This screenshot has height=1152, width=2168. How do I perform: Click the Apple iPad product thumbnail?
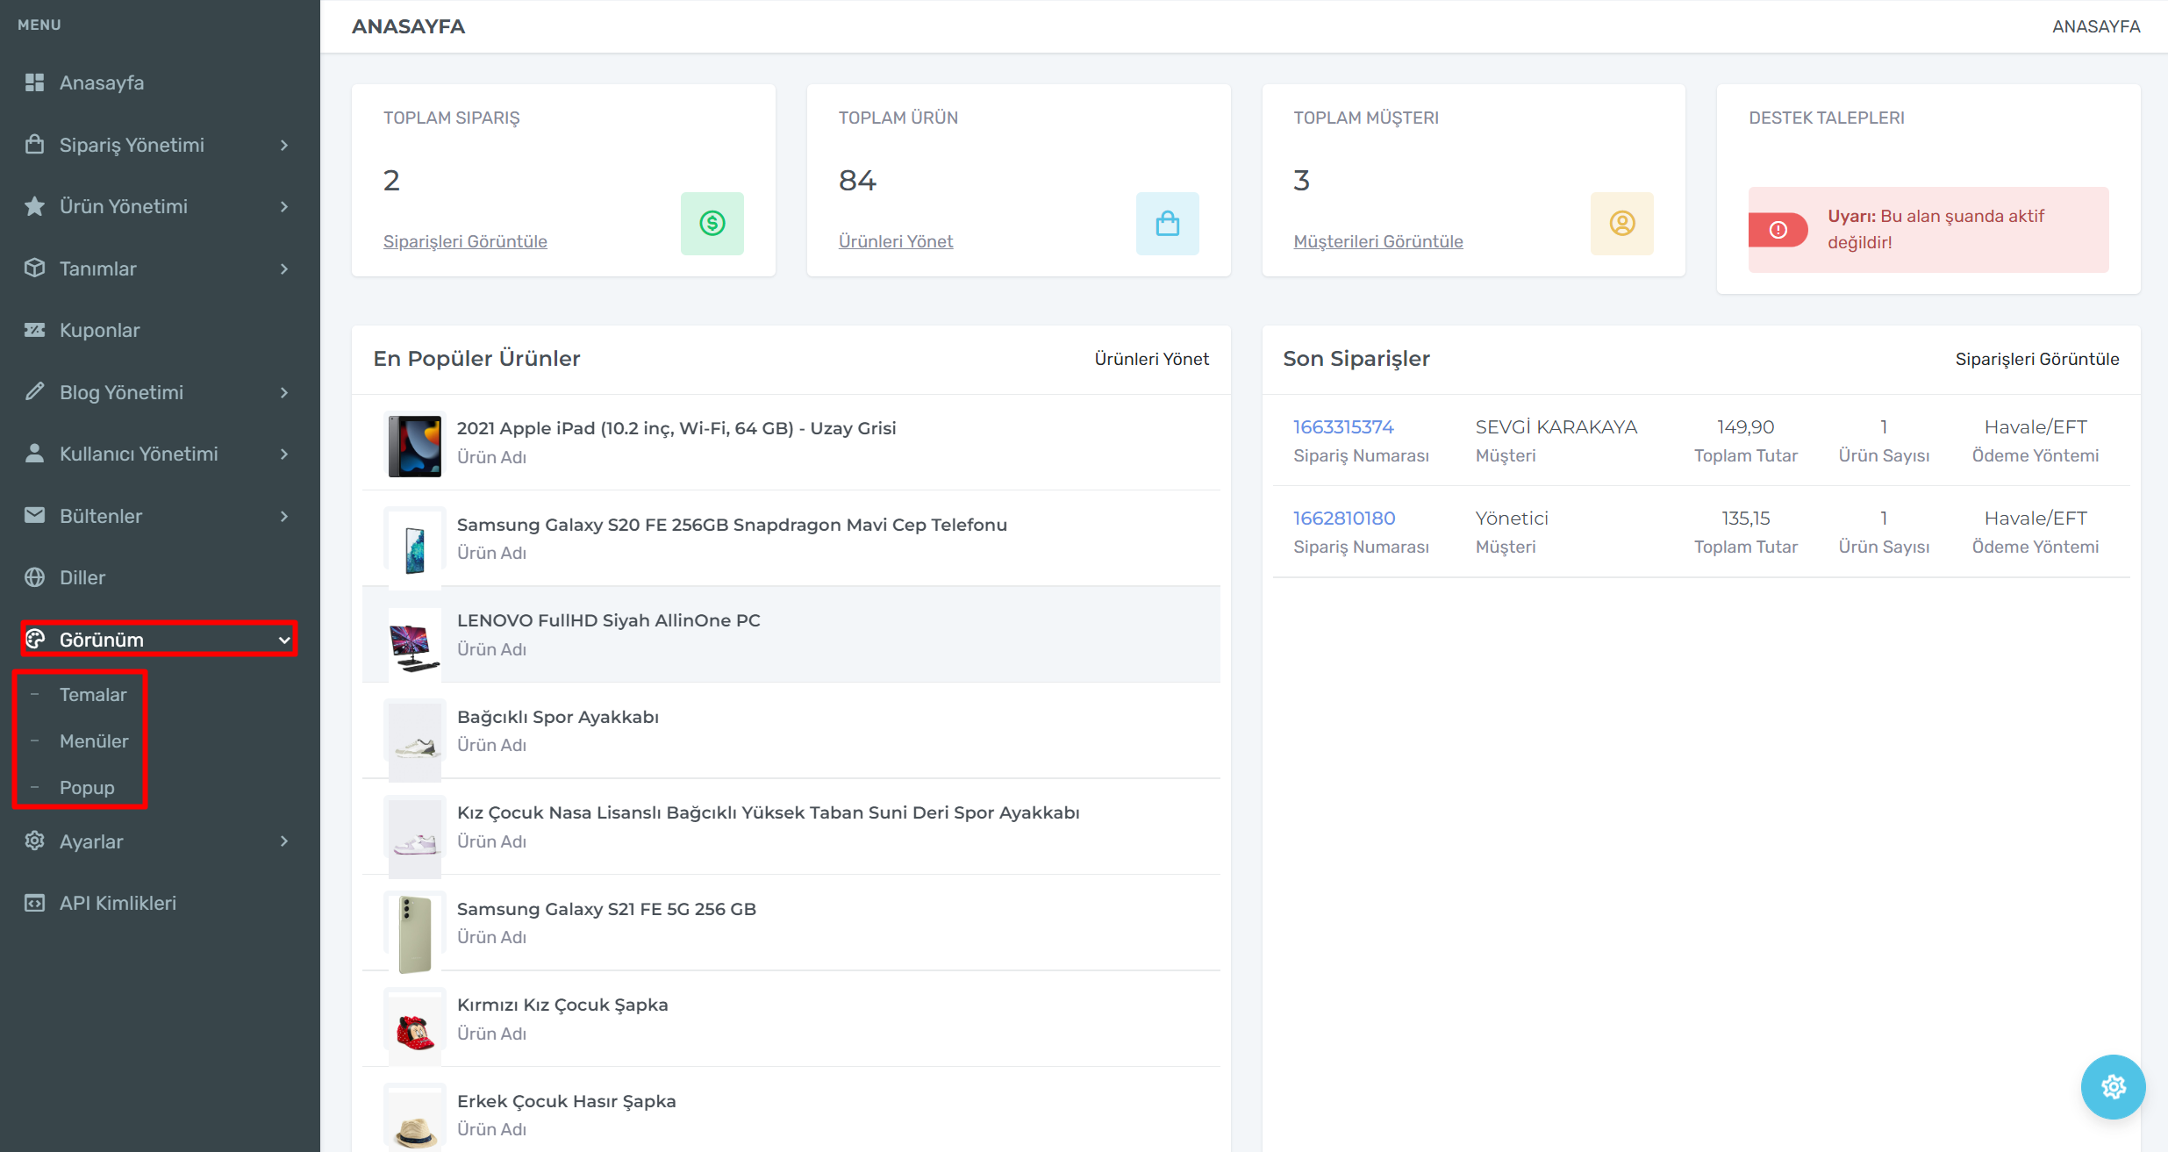coord(415,446)
